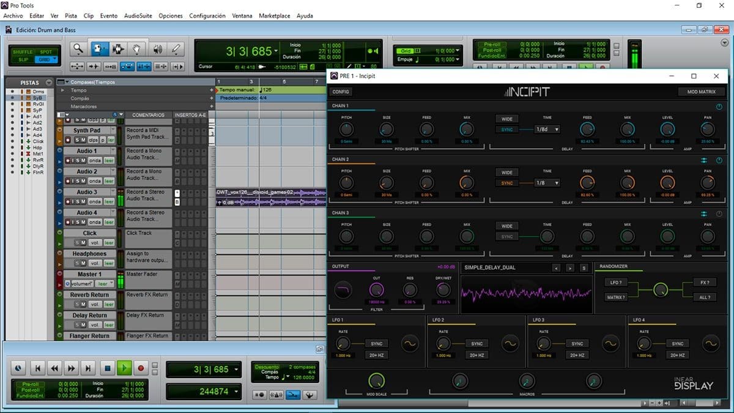Select the Grabber hand tool
734x413 pixels.
(137, 49)
